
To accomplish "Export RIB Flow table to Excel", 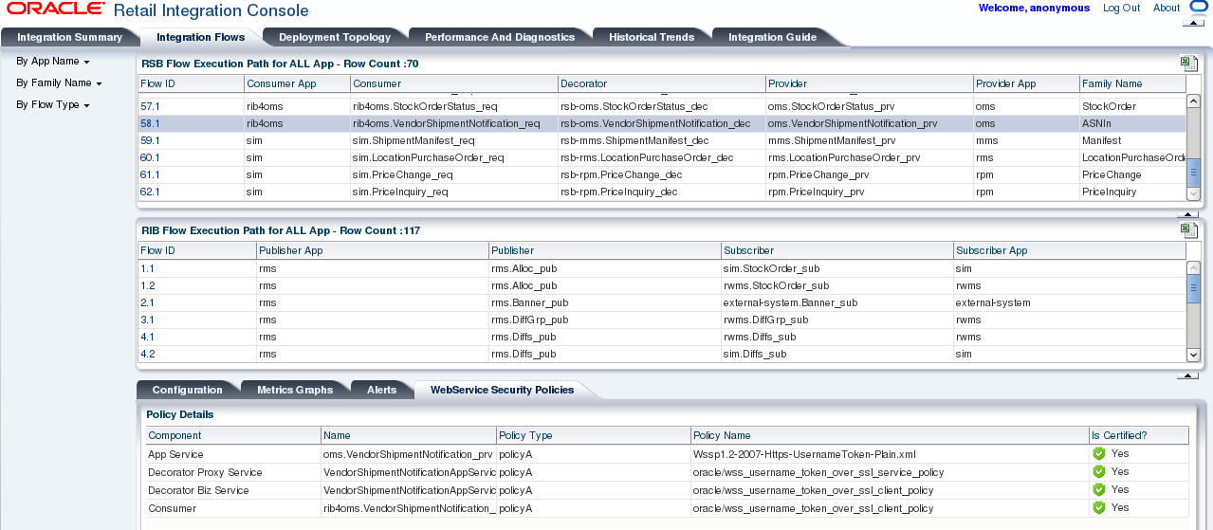I will pyautogui.click(x=1188, y=229).
